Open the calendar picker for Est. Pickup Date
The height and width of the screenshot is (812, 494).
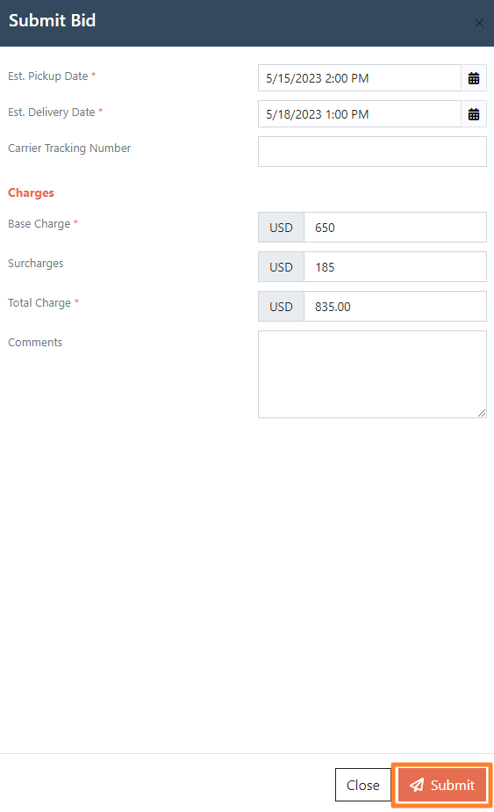click(x=474, y=78)
